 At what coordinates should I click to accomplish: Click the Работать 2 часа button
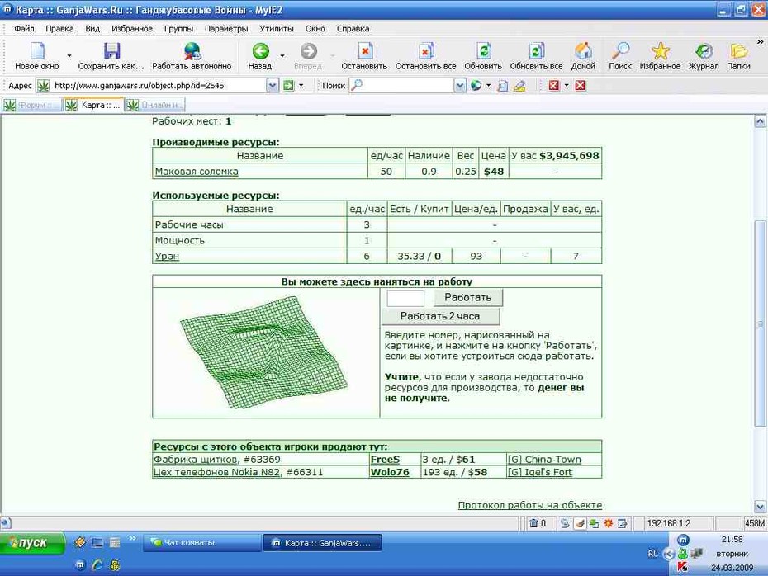pyautogui.click(x=440, y=316)
